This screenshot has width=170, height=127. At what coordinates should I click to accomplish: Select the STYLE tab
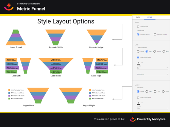click(x=150, y=17)
